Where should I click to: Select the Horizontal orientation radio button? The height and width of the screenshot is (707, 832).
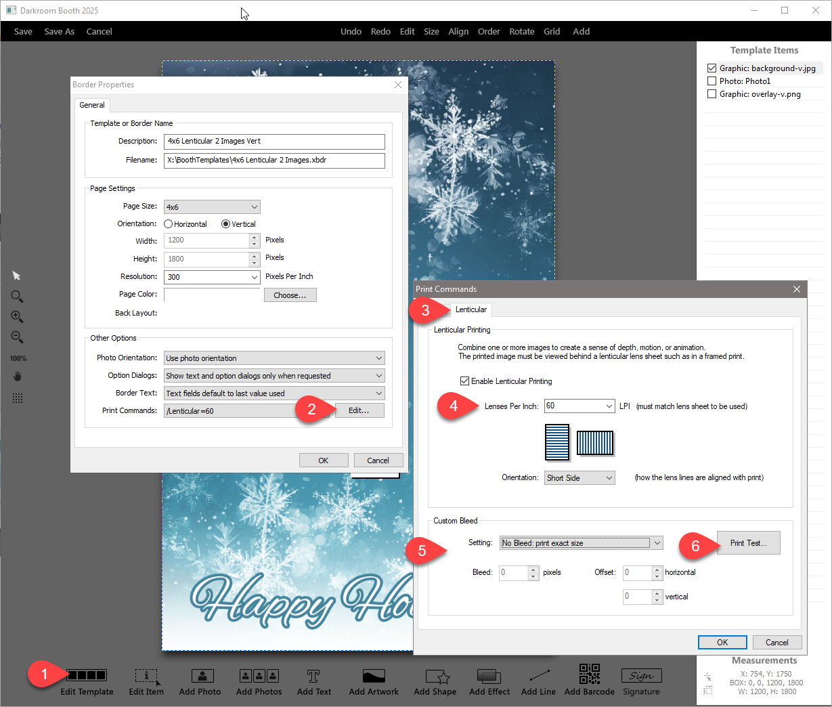click(x=169, y=224)
